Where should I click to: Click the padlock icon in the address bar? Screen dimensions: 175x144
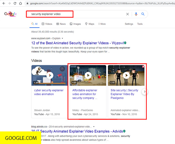(27, 4)
